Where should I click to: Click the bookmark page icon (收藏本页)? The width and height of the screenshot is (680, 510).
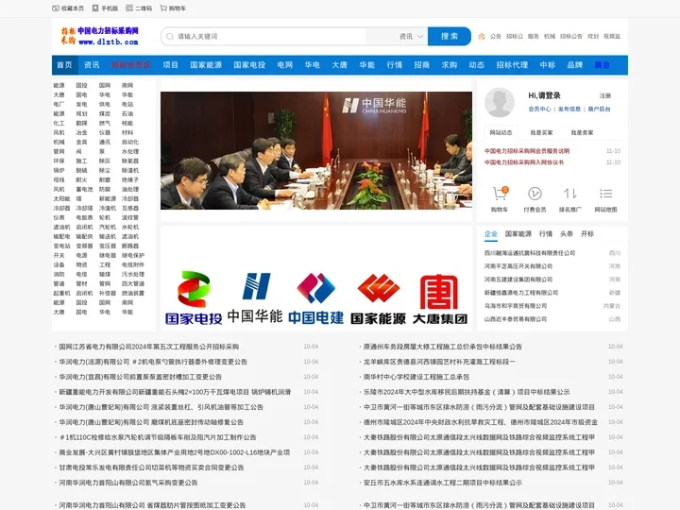(56, 8)
